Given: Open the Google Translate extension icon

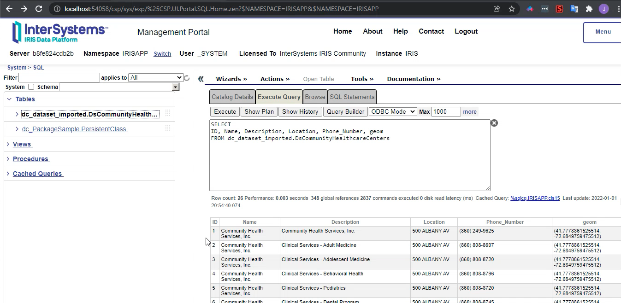Looking at the screenshot, I should 574,9.
